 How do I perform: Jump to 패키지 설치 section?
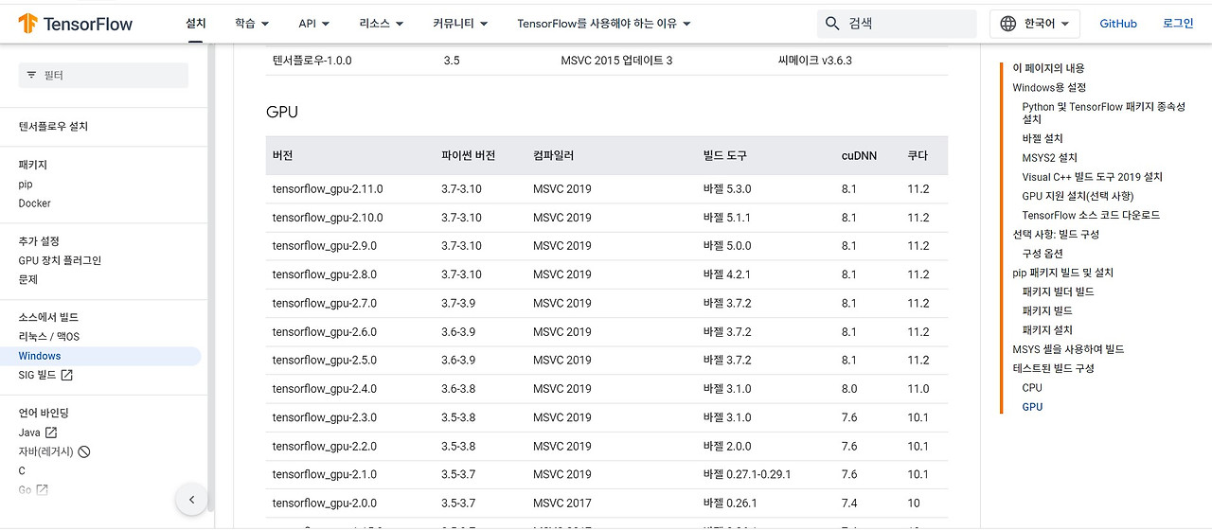[x=1047, y=330]
